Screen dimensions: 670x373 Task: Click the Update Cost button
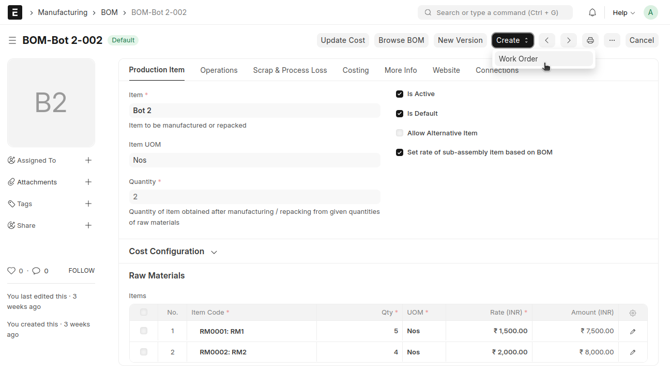pos(343,40)
